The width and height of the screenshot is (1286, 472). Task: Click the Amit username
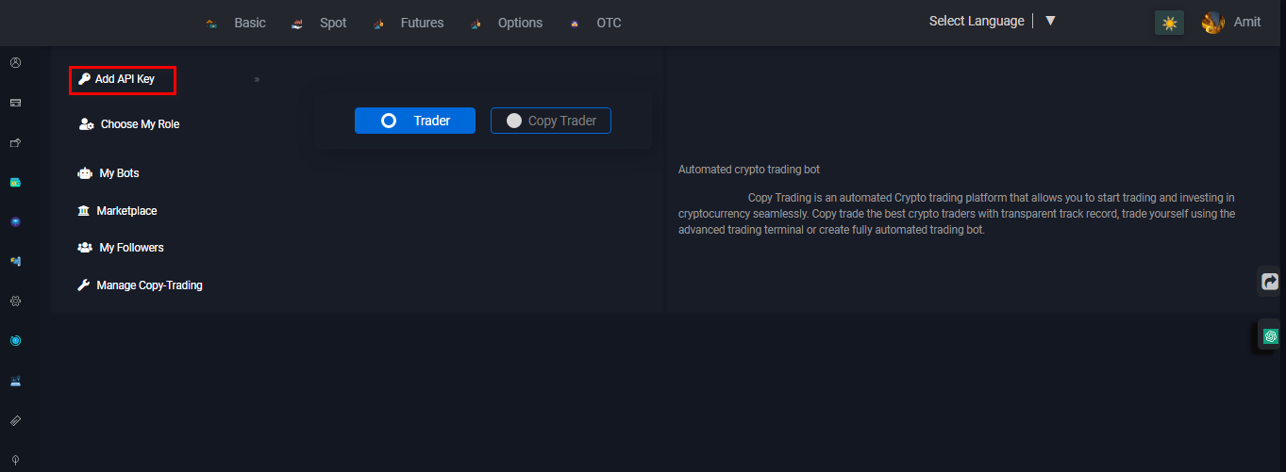(1247, 23)
